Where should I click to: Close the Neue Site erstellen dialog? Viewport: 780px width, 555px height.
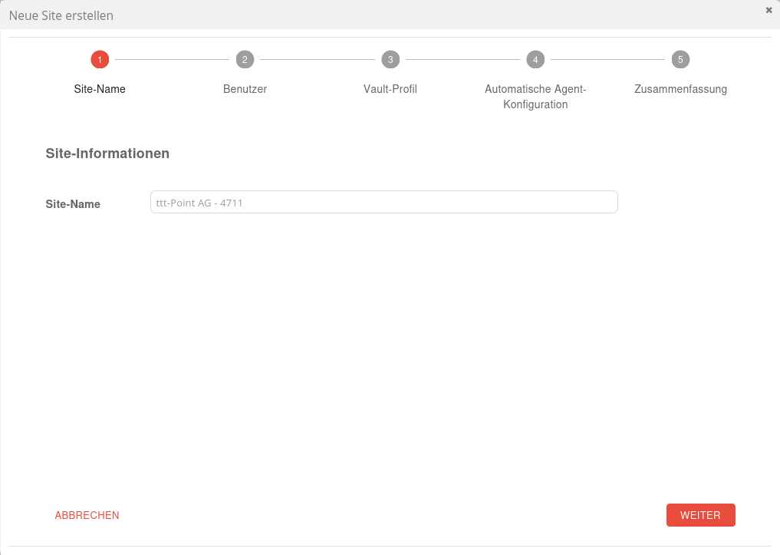768,10
